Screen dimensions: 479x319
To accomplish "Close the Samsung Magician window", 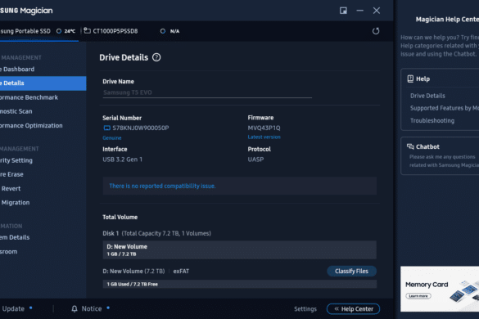I will point(377,11).
